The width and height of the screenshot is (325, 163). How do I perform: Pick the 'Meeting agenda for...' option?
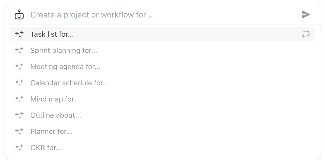[65, 67]
